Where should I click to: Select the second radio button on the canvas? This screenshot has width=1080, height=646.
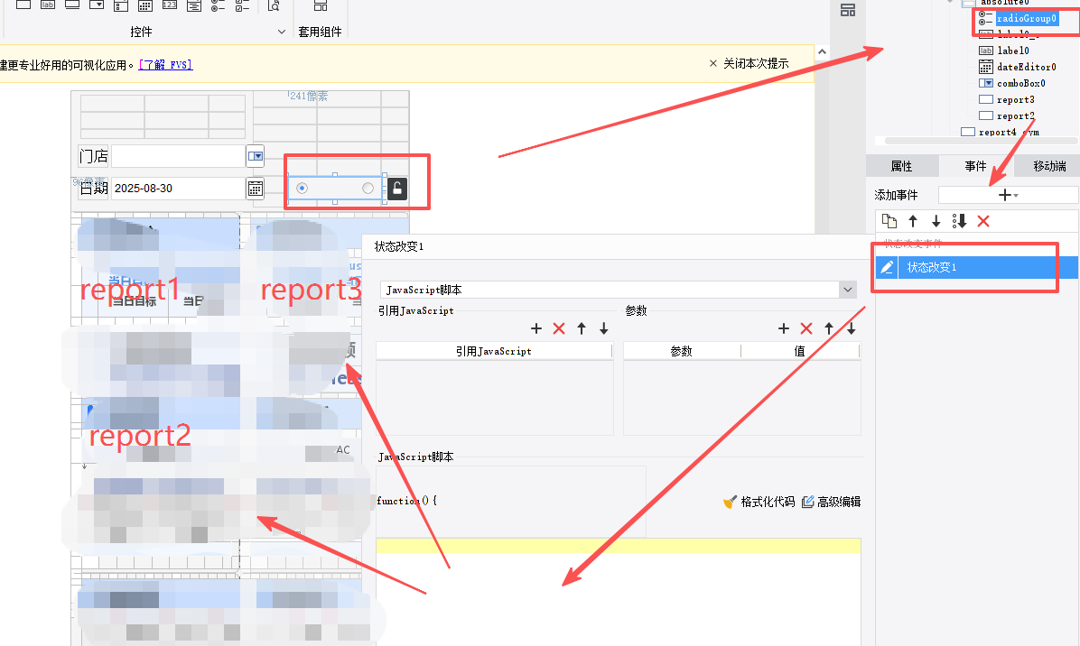click(368, 189)
